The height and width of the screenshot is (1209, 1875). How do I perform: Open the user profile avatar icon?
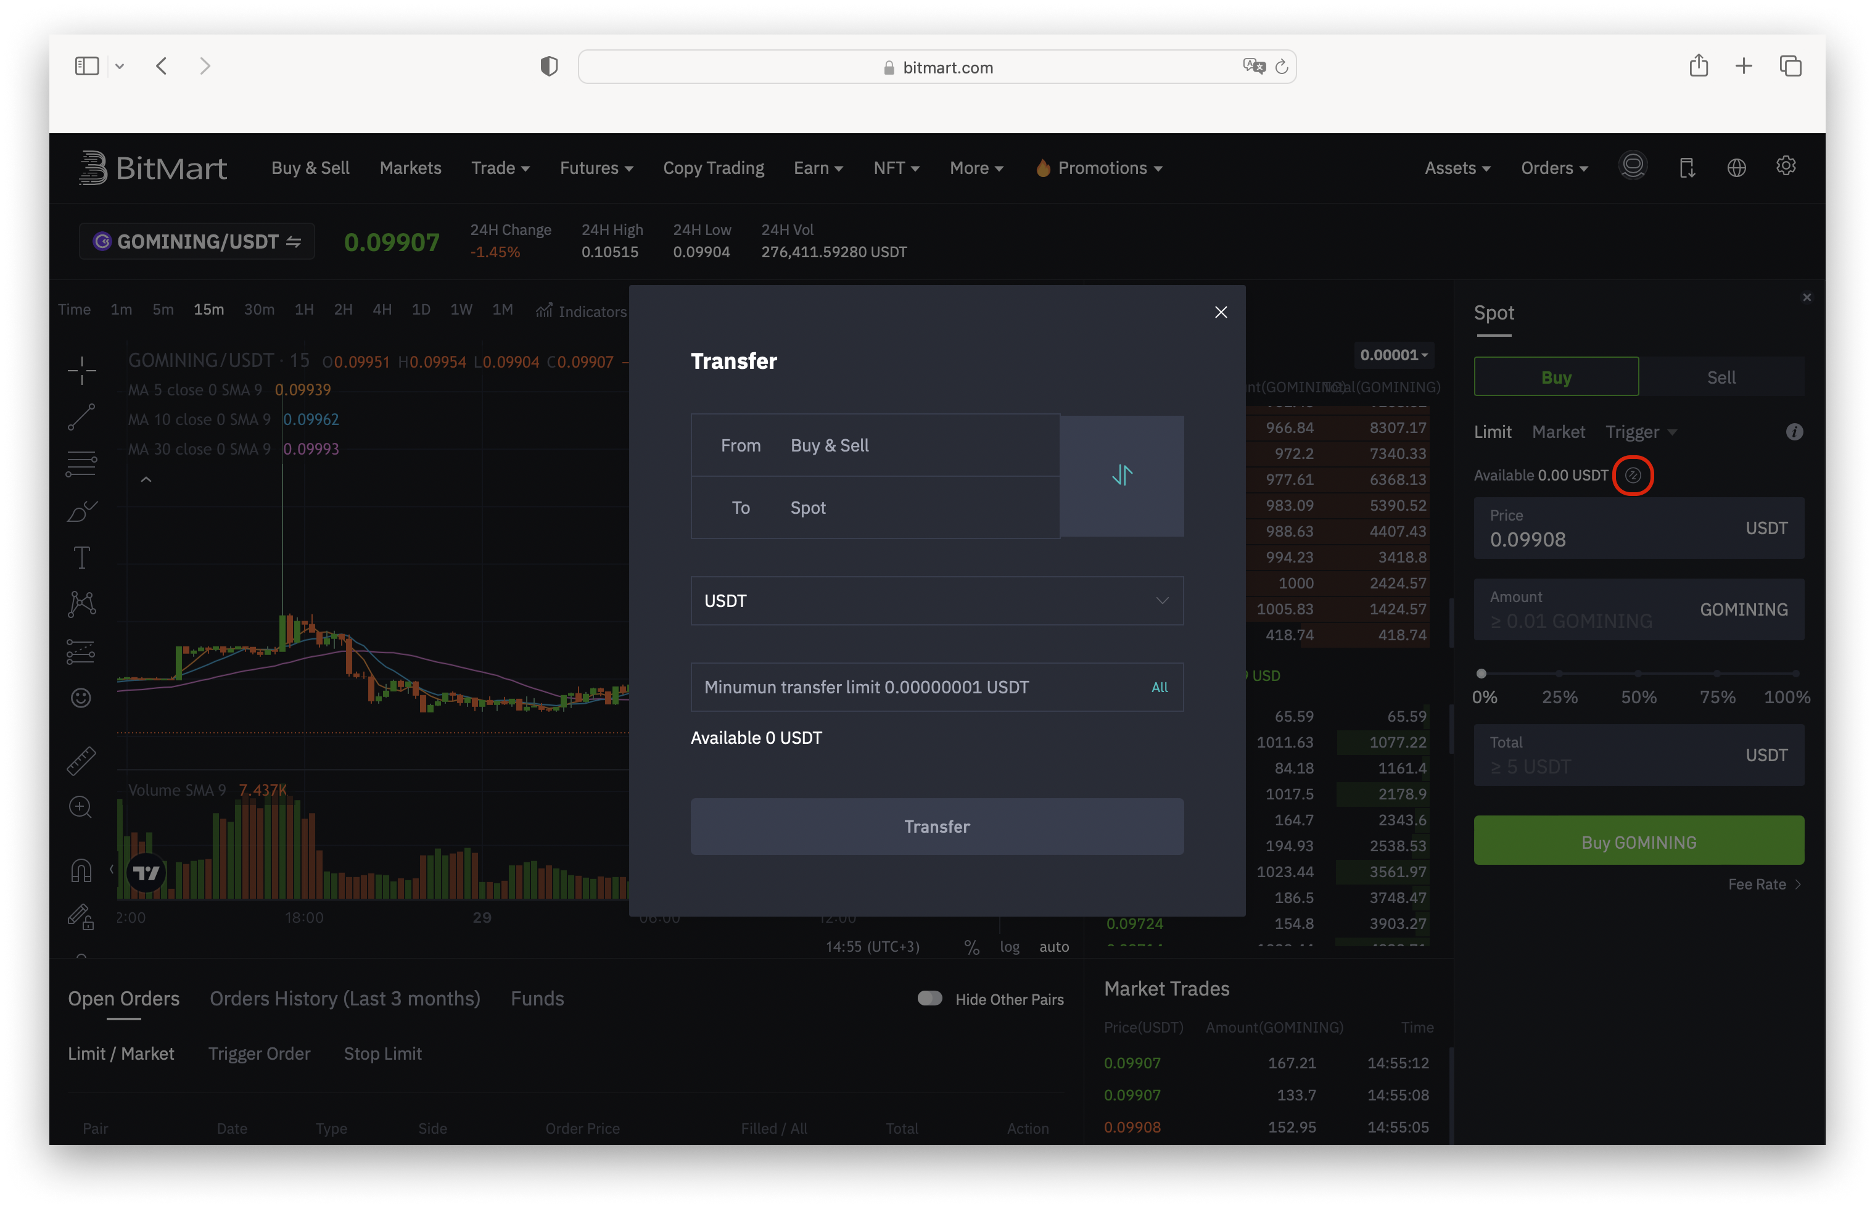pyautogui.click(x=1633, y=167)
